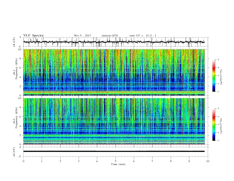This screenshot has height=181, width=234.
Task: Click ch.1 frequency axis "10" tick
Action: point(20,49)
